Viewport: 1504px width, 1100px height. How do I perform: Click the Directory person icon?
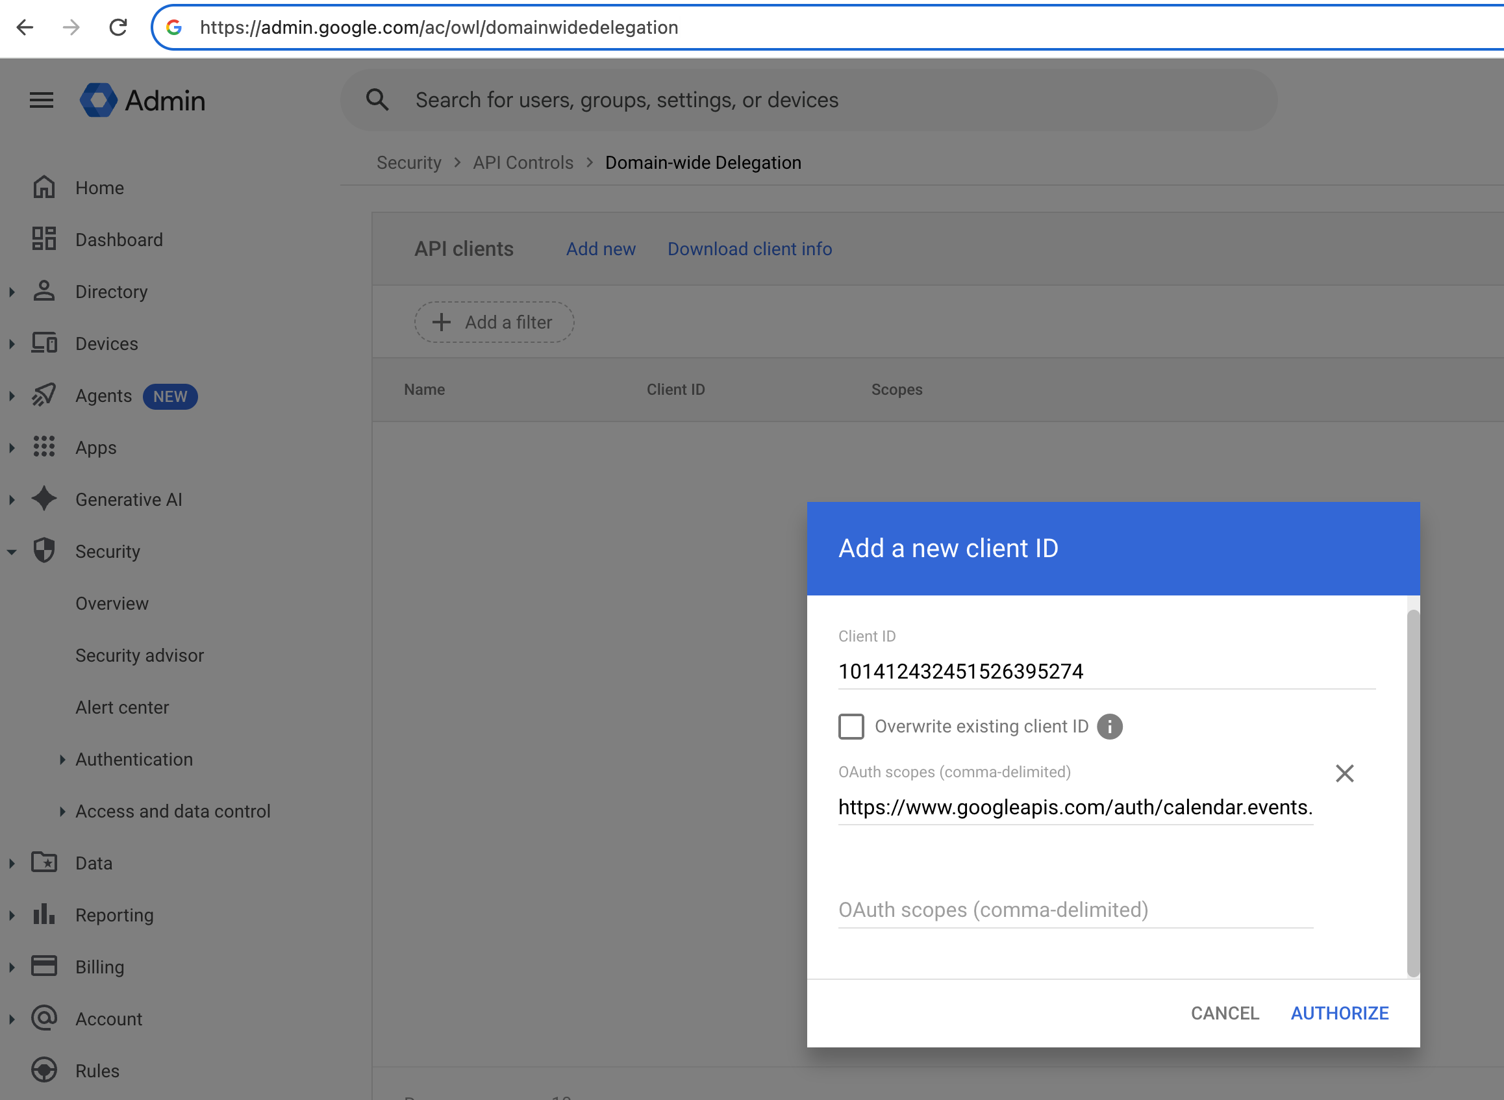[x=44, y=291]
